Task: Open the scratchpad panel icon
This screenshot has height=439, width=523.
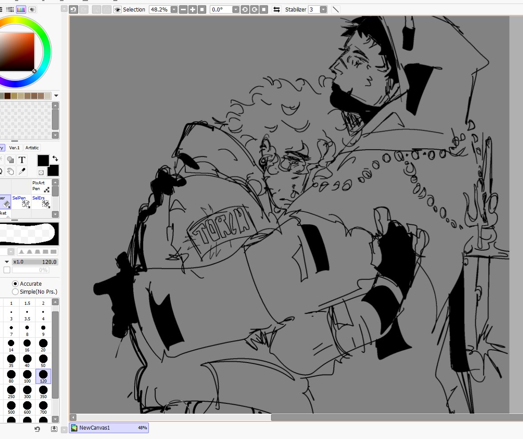Action: point(32,9)
